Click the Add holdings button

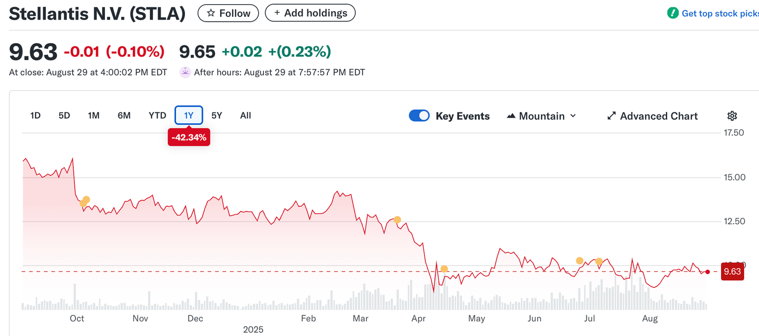pyautogui.click(x=310, y=13)
